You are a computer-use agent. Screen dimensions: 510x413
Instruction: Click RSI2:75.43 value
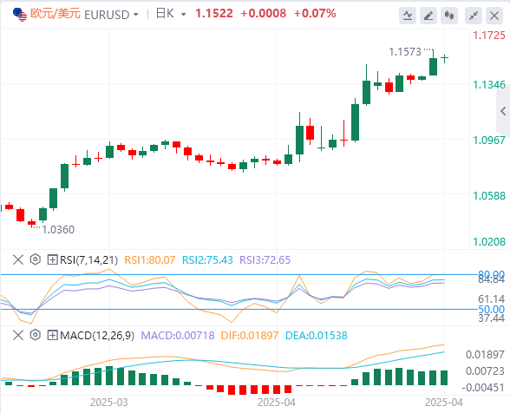207,259
